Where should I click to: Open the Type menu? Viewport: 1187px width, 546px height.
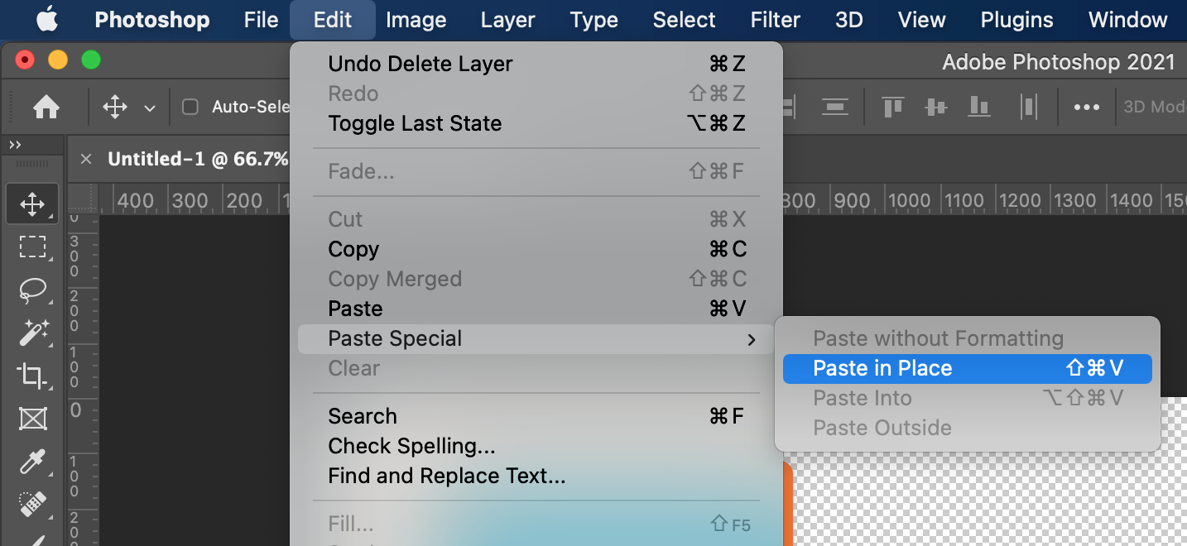point(594,20)
